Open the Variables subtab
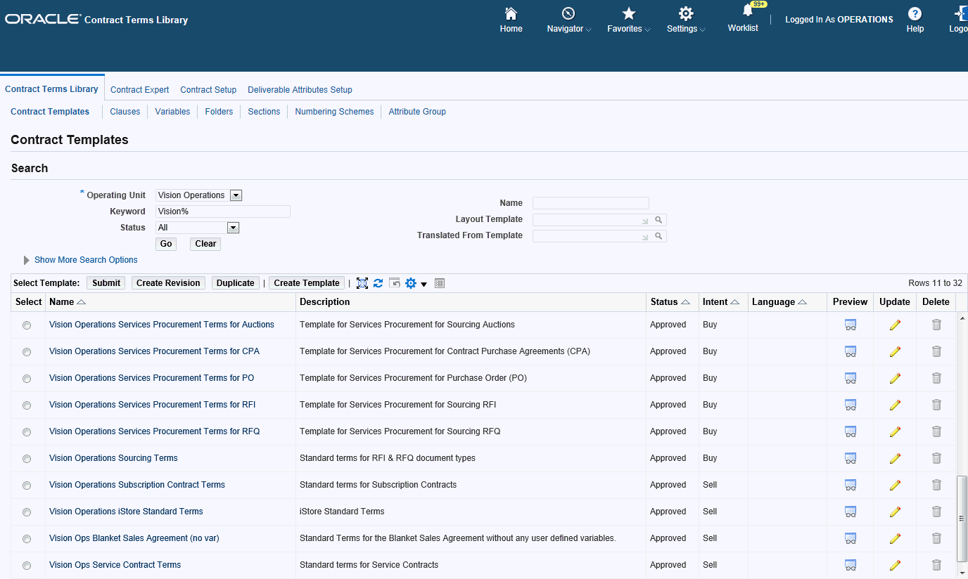This screenshot has height=579, width=968. point(172,112)
